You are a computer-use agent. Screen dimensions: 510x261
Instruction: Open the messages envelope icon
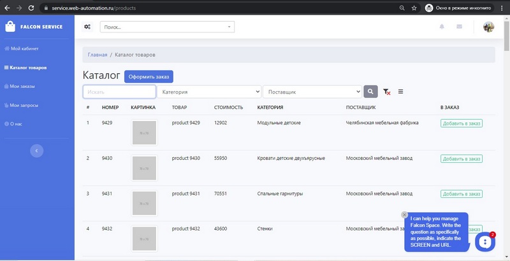click(459, 27)
